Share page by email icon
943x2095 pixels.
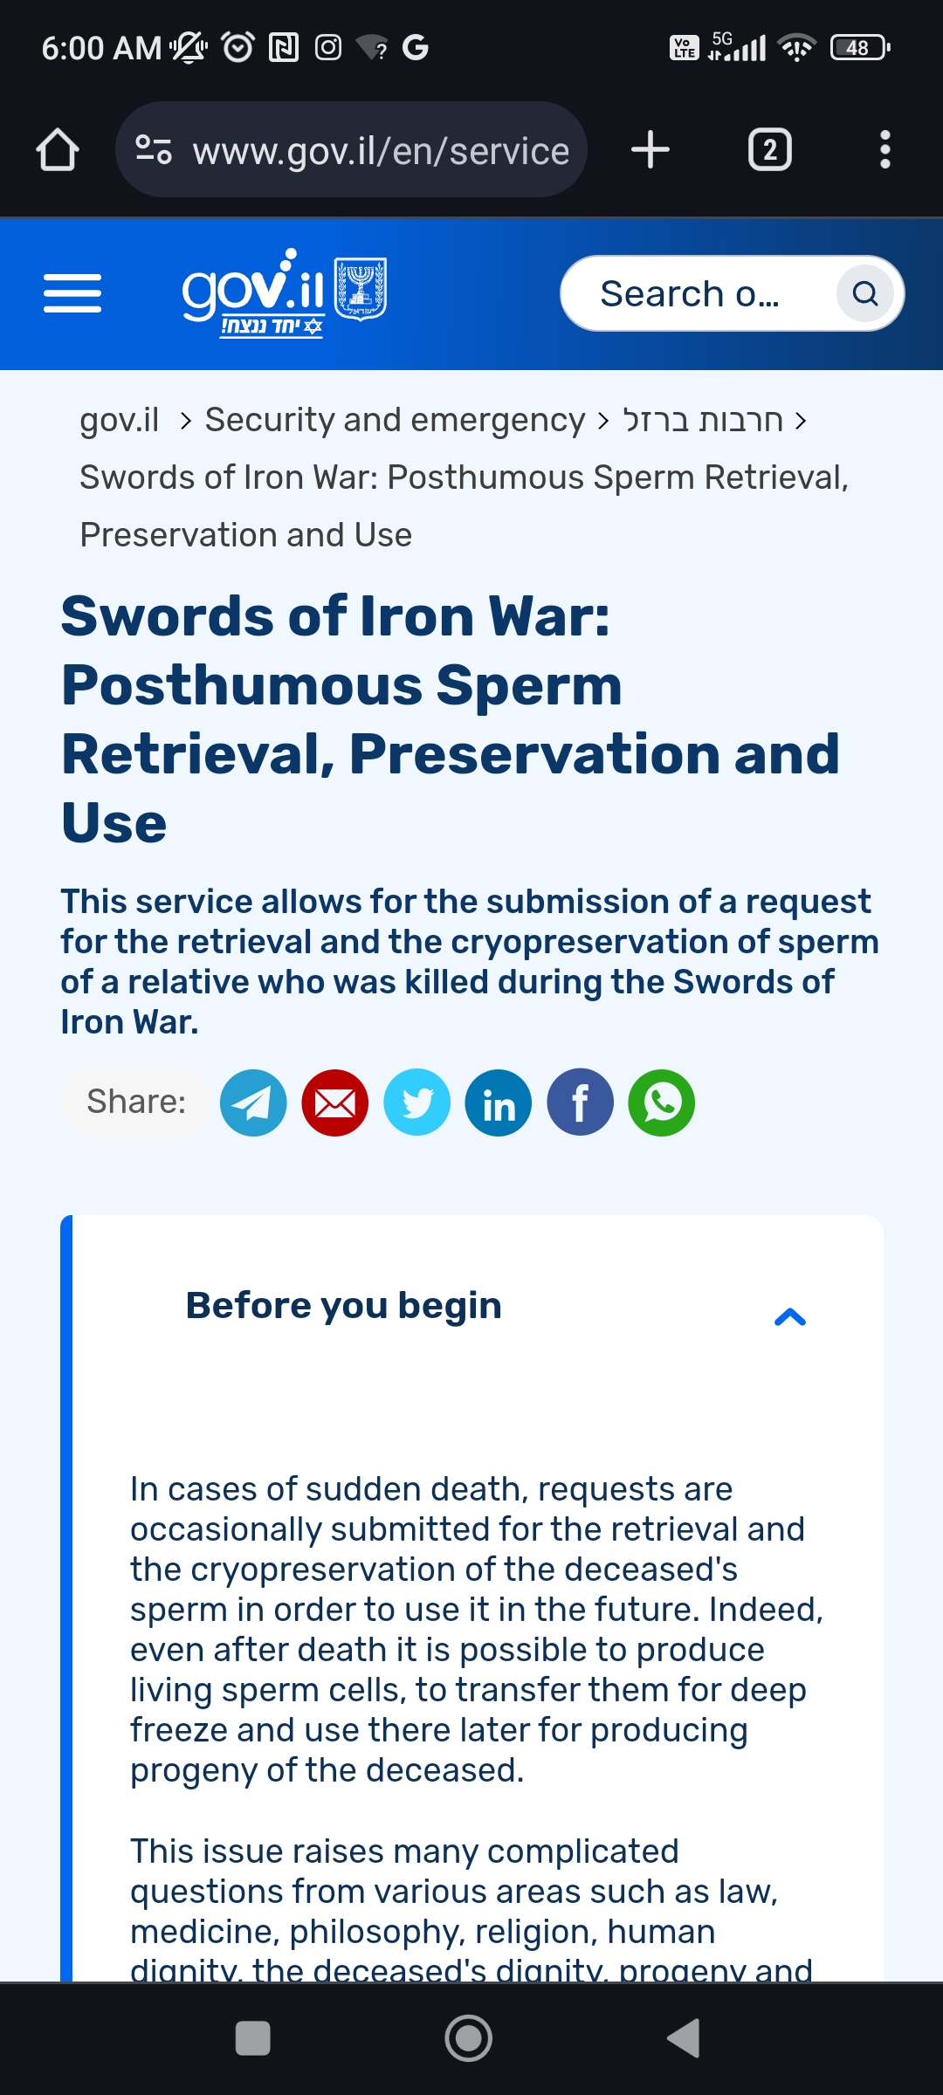point(335,1102)
